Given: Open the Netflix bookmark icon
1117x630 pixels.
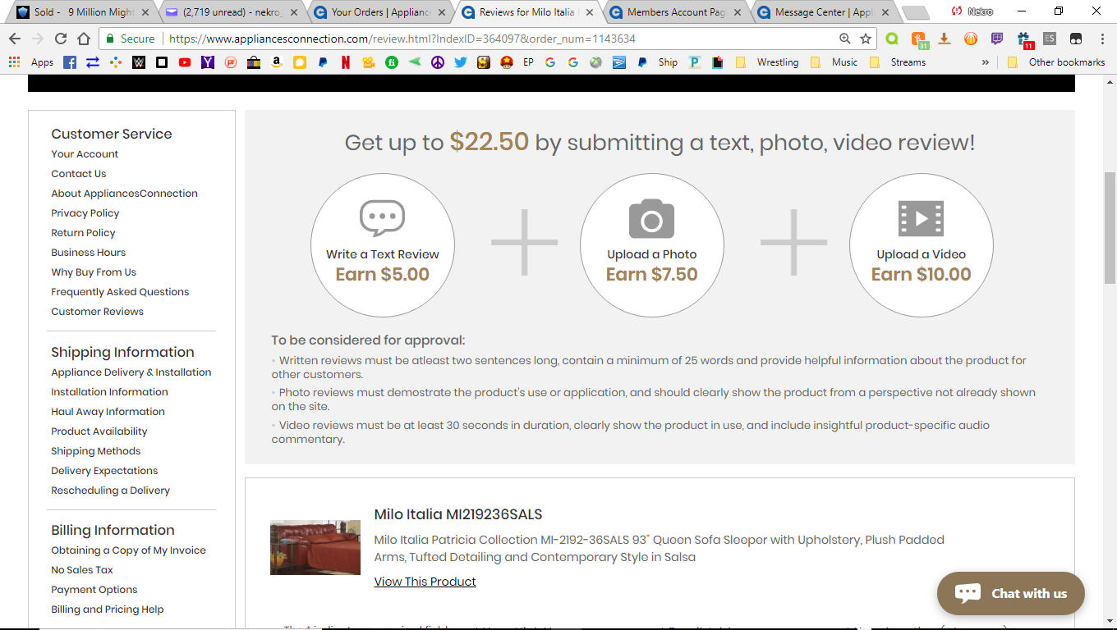Looking at the screenshot, I should (346, 62).
